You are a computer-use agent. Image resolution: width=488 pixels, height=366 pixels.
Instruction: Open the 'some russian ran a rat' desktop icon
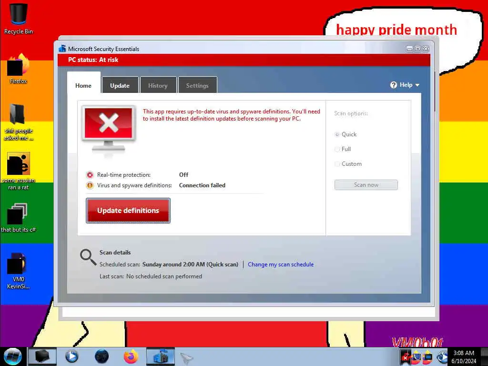click(19, 171)
